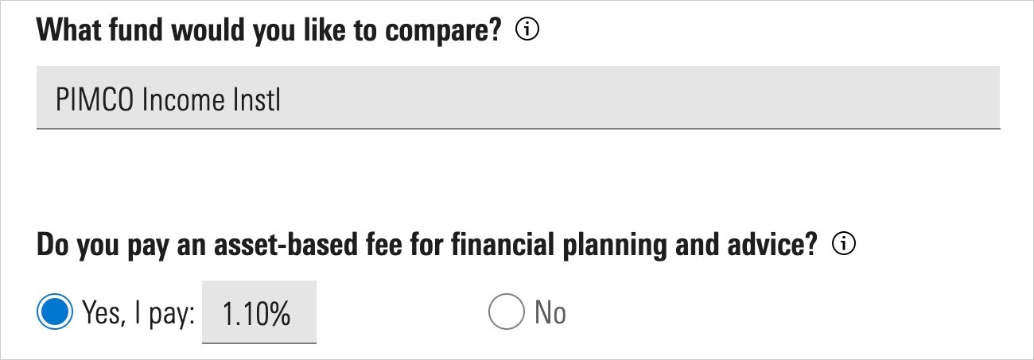This screenshot has width=1034, height=360.
Task: Open the info icon beside fund comparison question
Action: pos(527,30)
